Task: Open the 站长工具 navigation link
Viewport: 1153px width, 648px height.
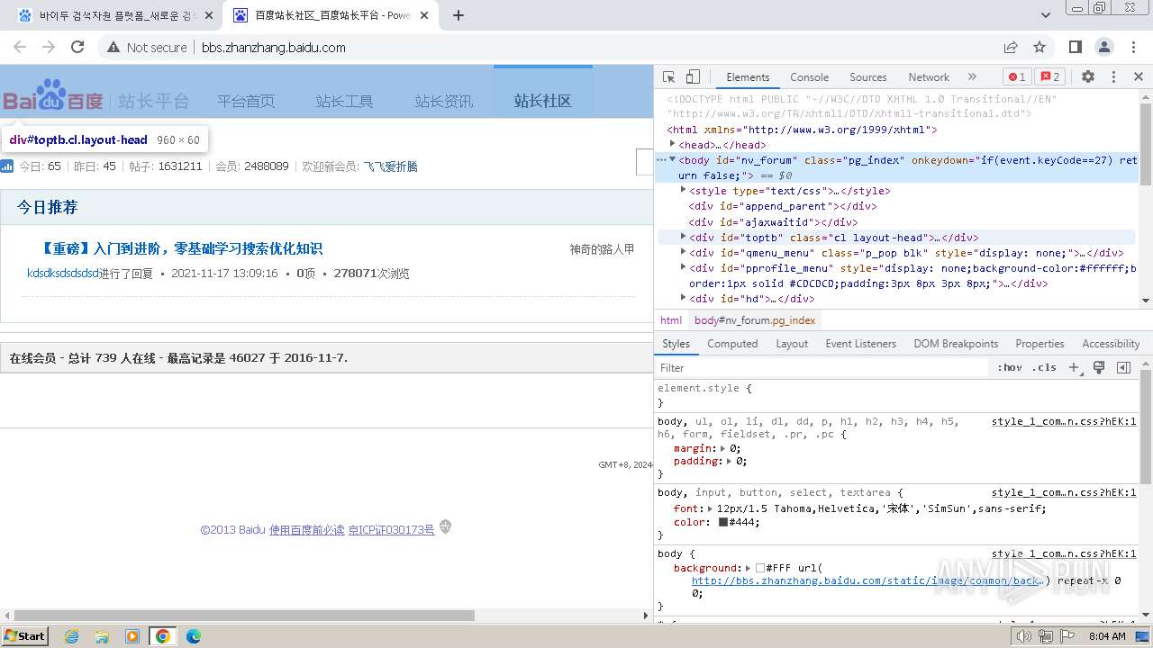Action: tap(344, 101)
